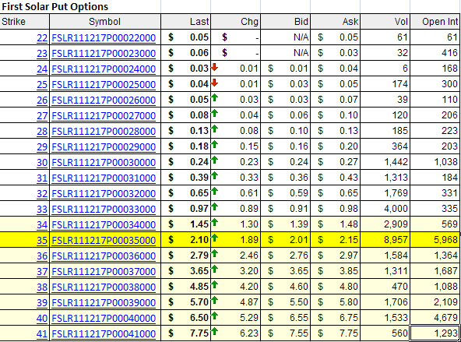Open the FSLR111217P00036000 link
Image resolution: width=461 pixels, height=342 pixels.
tap(104, 256)
